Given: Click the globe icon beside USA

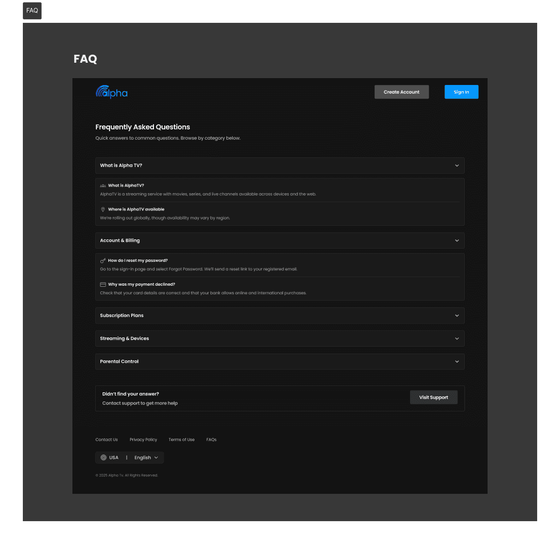Looking at the screenshot, I should [104, 457].
